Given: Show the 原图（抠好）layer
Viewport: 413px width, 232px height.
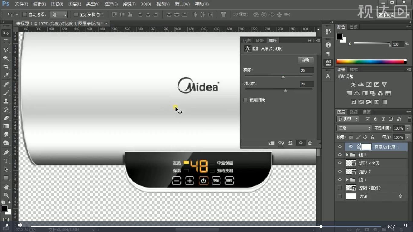Looking at the screenshot, I should (x=340, y=188).
